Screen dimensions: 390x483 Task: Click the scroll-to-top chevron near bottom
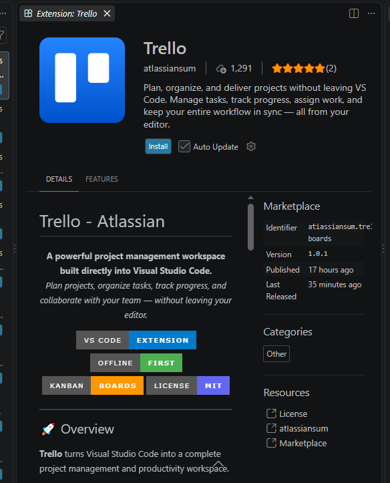tap(218, 464)
